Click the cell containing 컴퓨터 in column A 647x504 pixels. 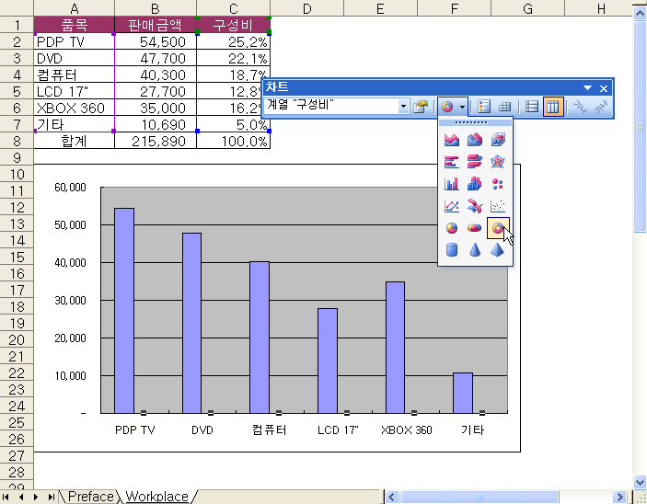coord(74,74)
